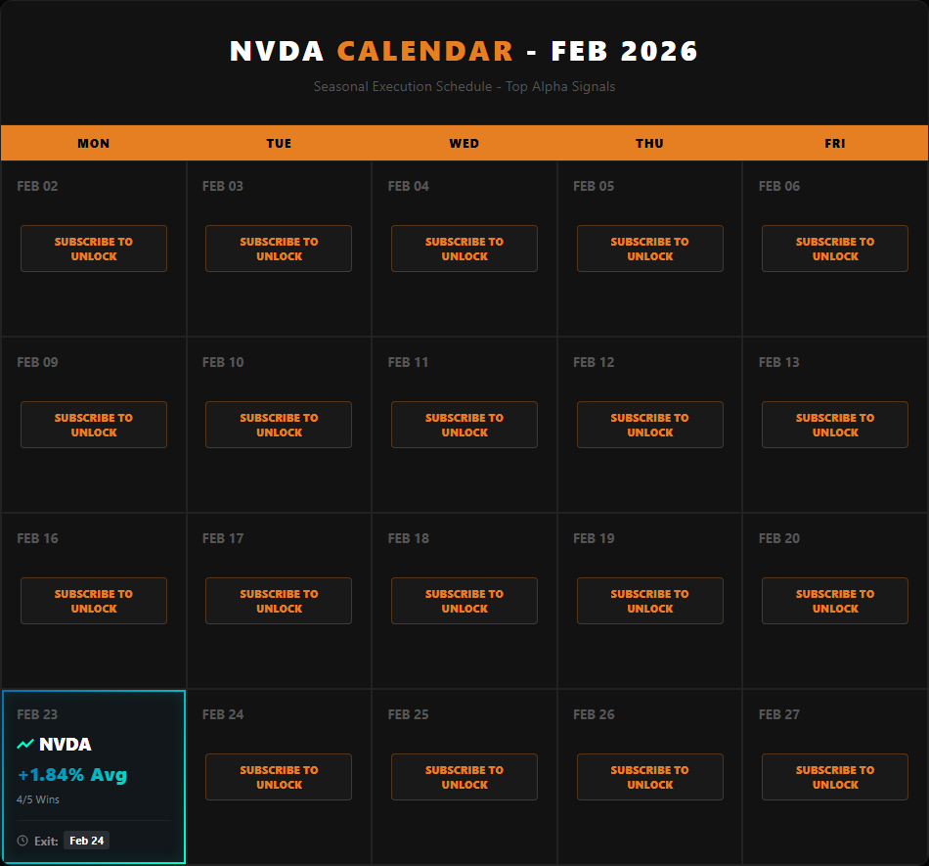Click Subscribe to Unlock for Feb 02

[x=93, y=249]
